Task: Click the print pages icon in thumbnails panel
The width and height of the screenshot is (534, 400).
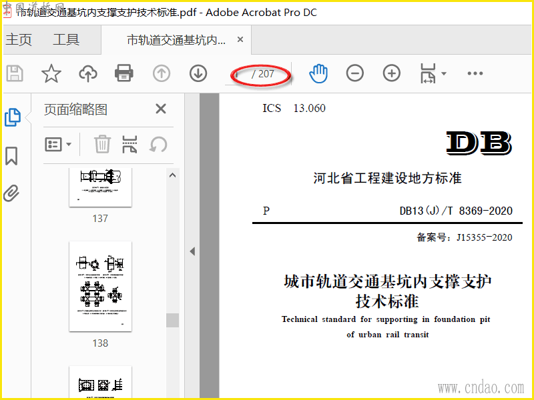Action: [129, 145]
